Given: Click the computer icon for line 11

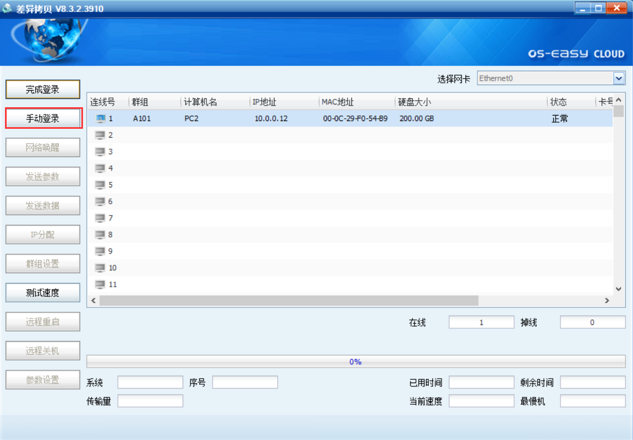Looking at the screenshot, I should [x=100, y=284].
